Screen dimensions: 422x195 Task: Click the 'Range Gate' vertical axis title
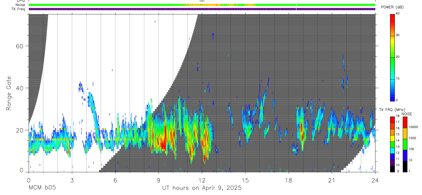(9, 94)
